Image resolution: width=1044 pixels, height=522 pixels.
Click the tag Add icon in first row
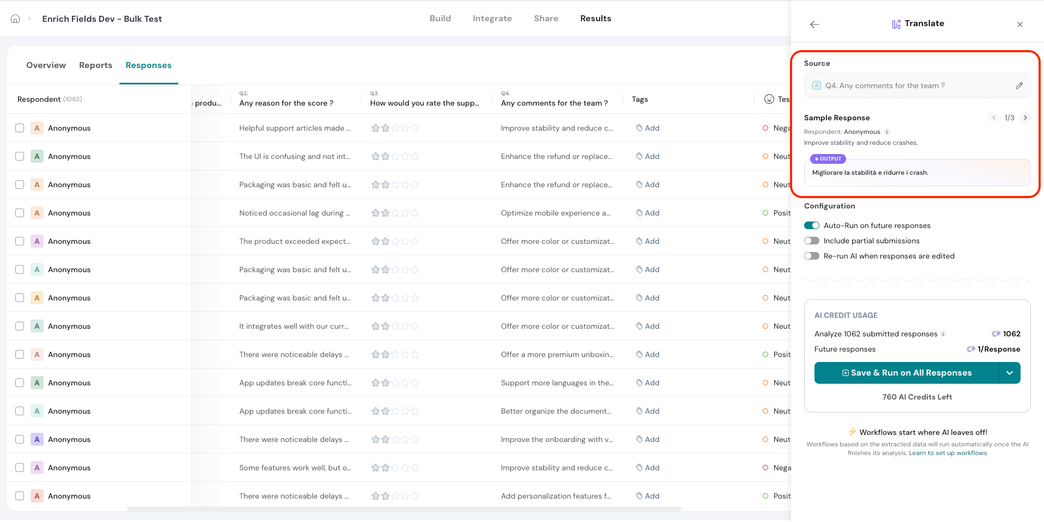tap(639, 128)
